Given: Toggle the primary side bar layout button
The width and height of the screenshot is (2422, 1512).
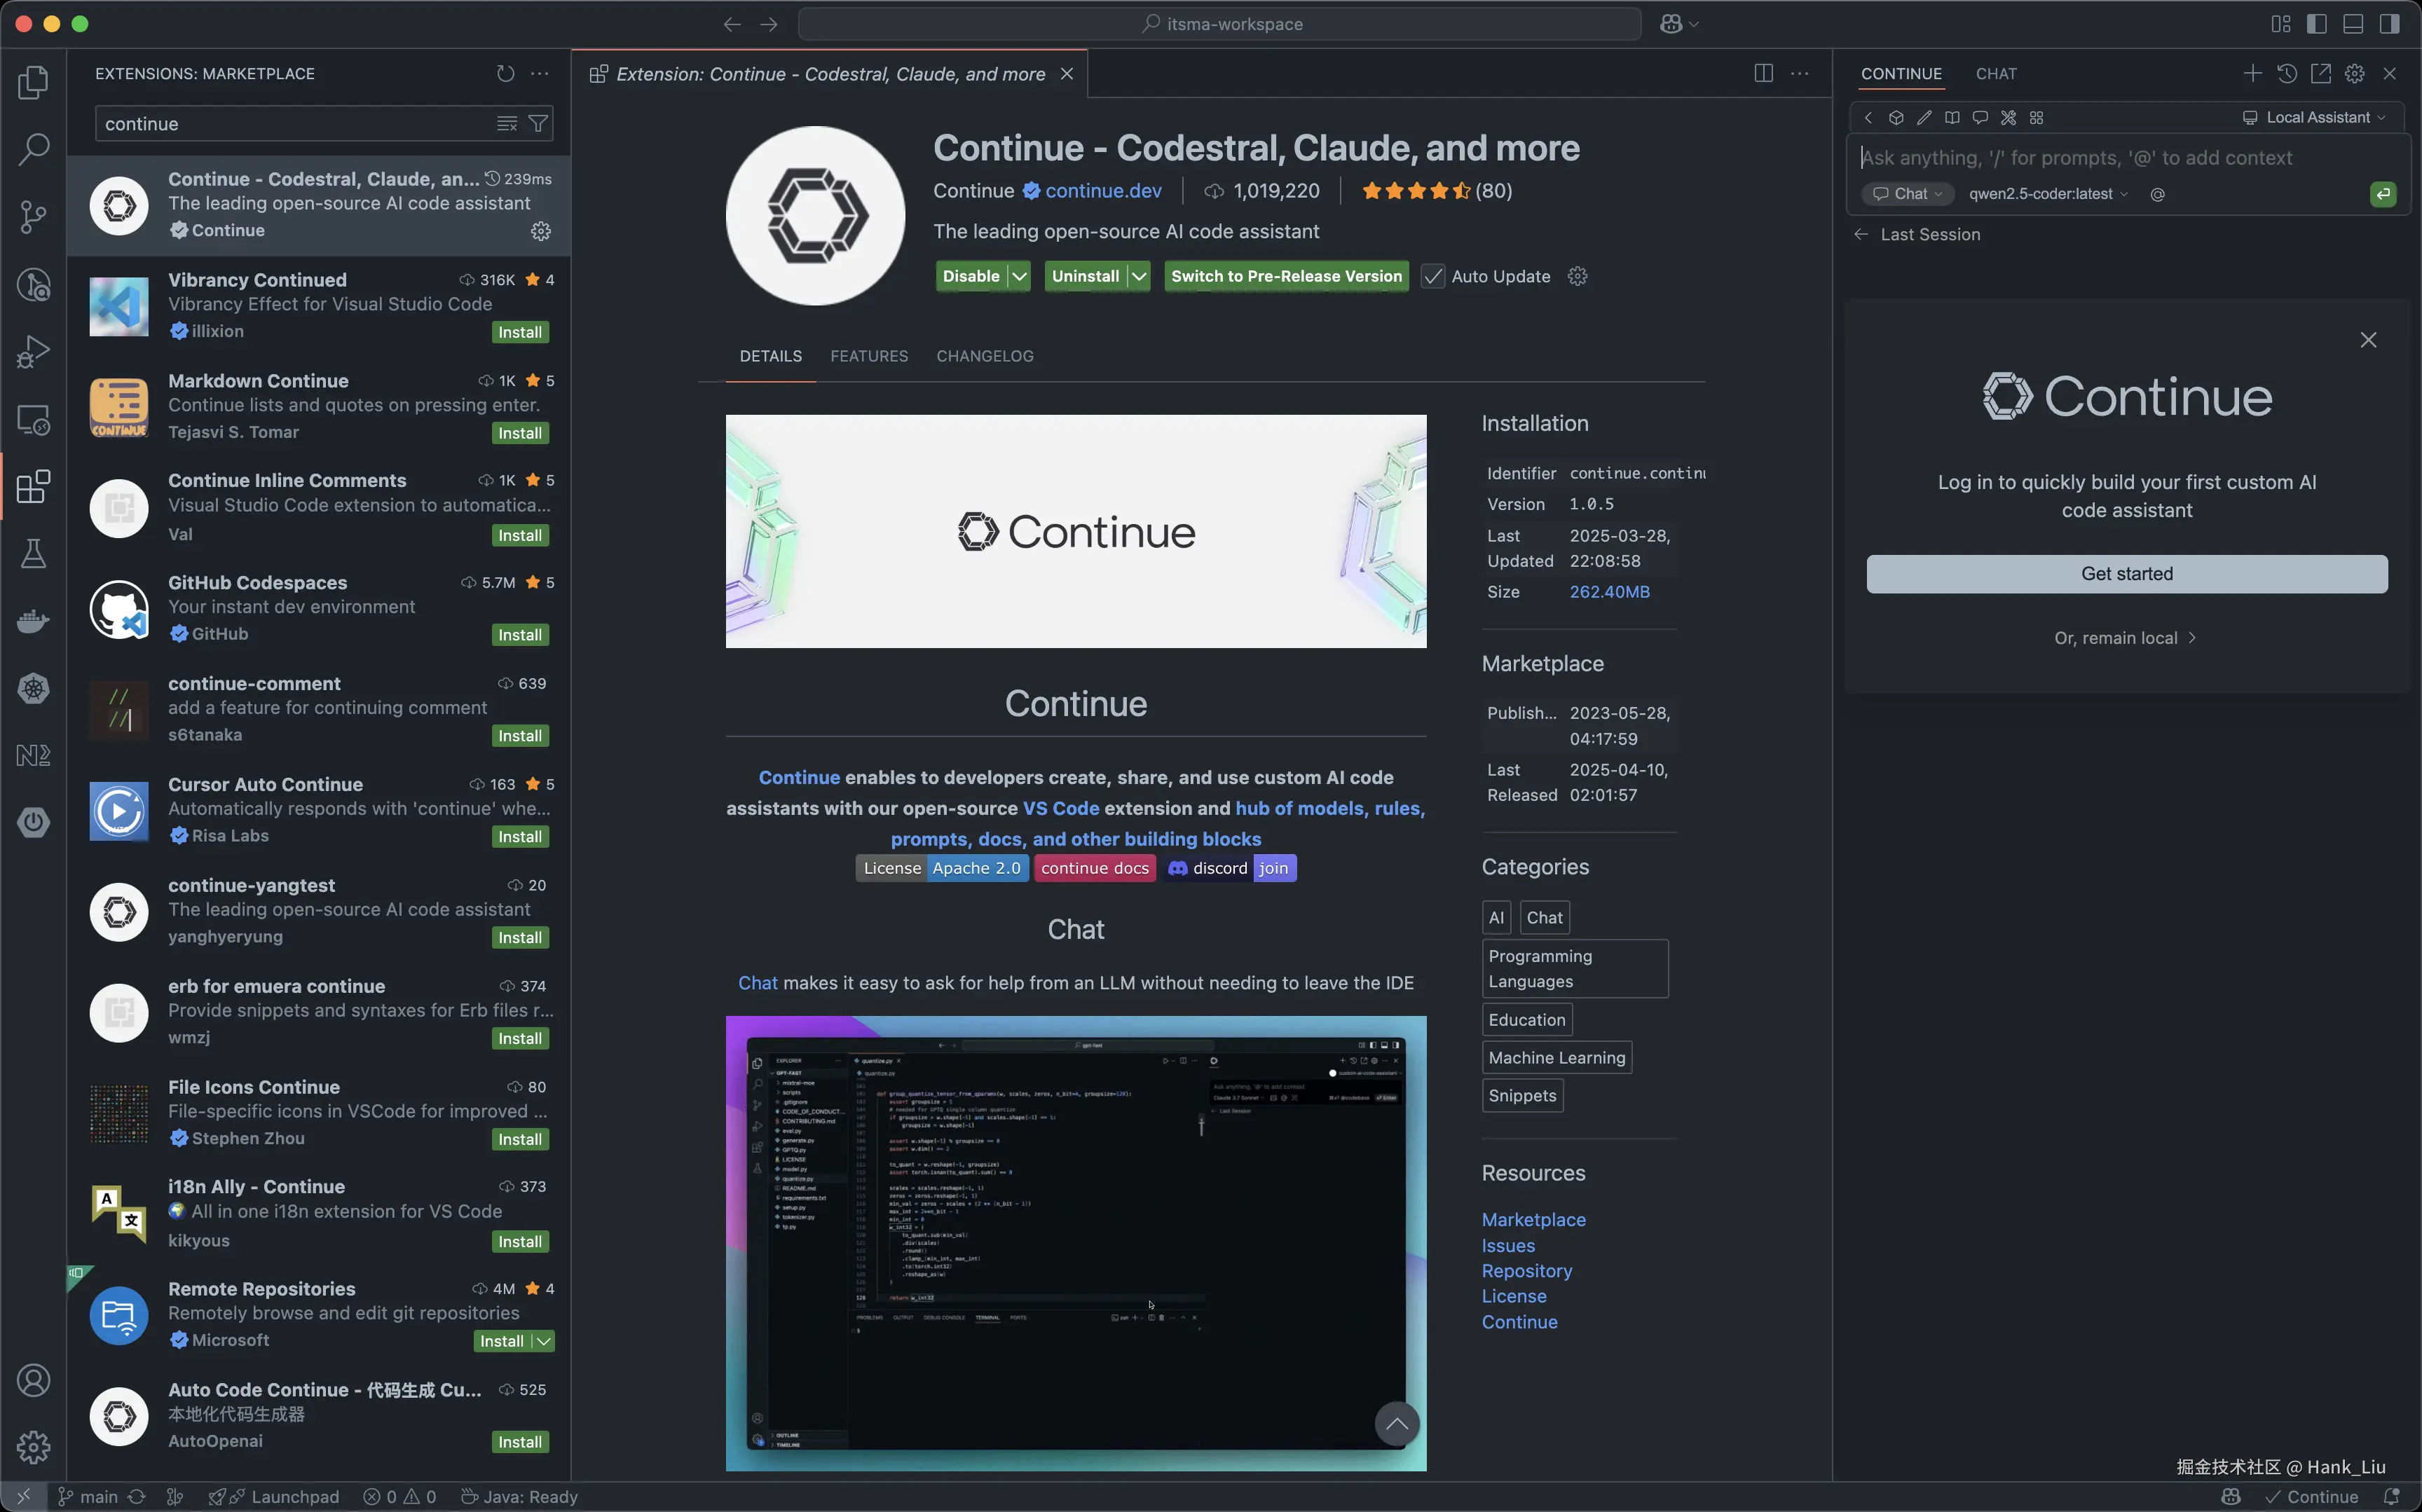Looking at the screenshot, I should click(x=2317, y=24).
